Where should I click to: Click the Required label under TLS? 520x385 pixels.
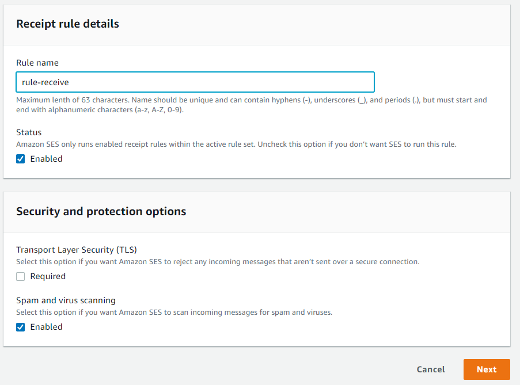click(x=48, y=276)
